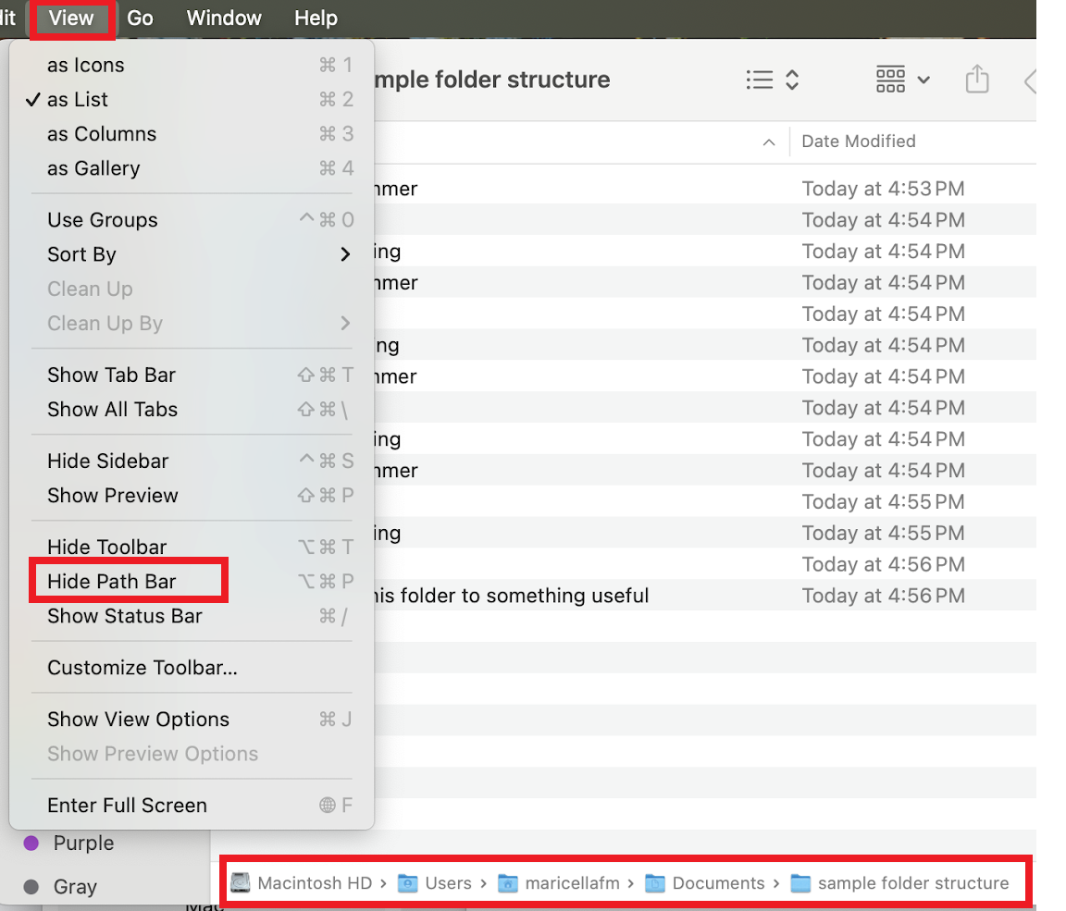The height and width of the screenshot is (911, 1066).
Task: Choose Hide Sidebar
Action: coord(192,461)
